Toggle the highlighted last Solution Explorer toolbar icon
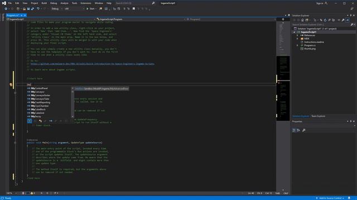357x200 pixels. 347,20
